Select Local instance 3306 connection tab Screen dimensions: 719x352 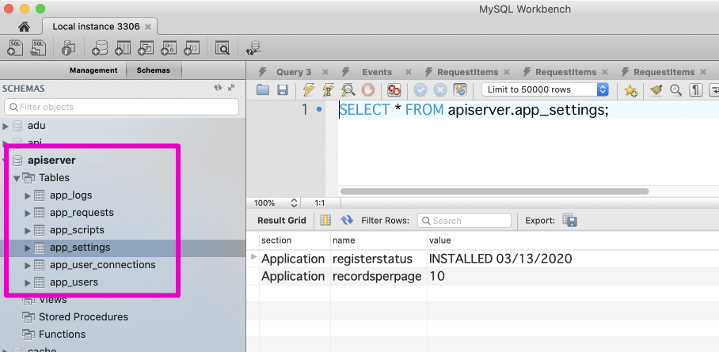pos(96,27)
